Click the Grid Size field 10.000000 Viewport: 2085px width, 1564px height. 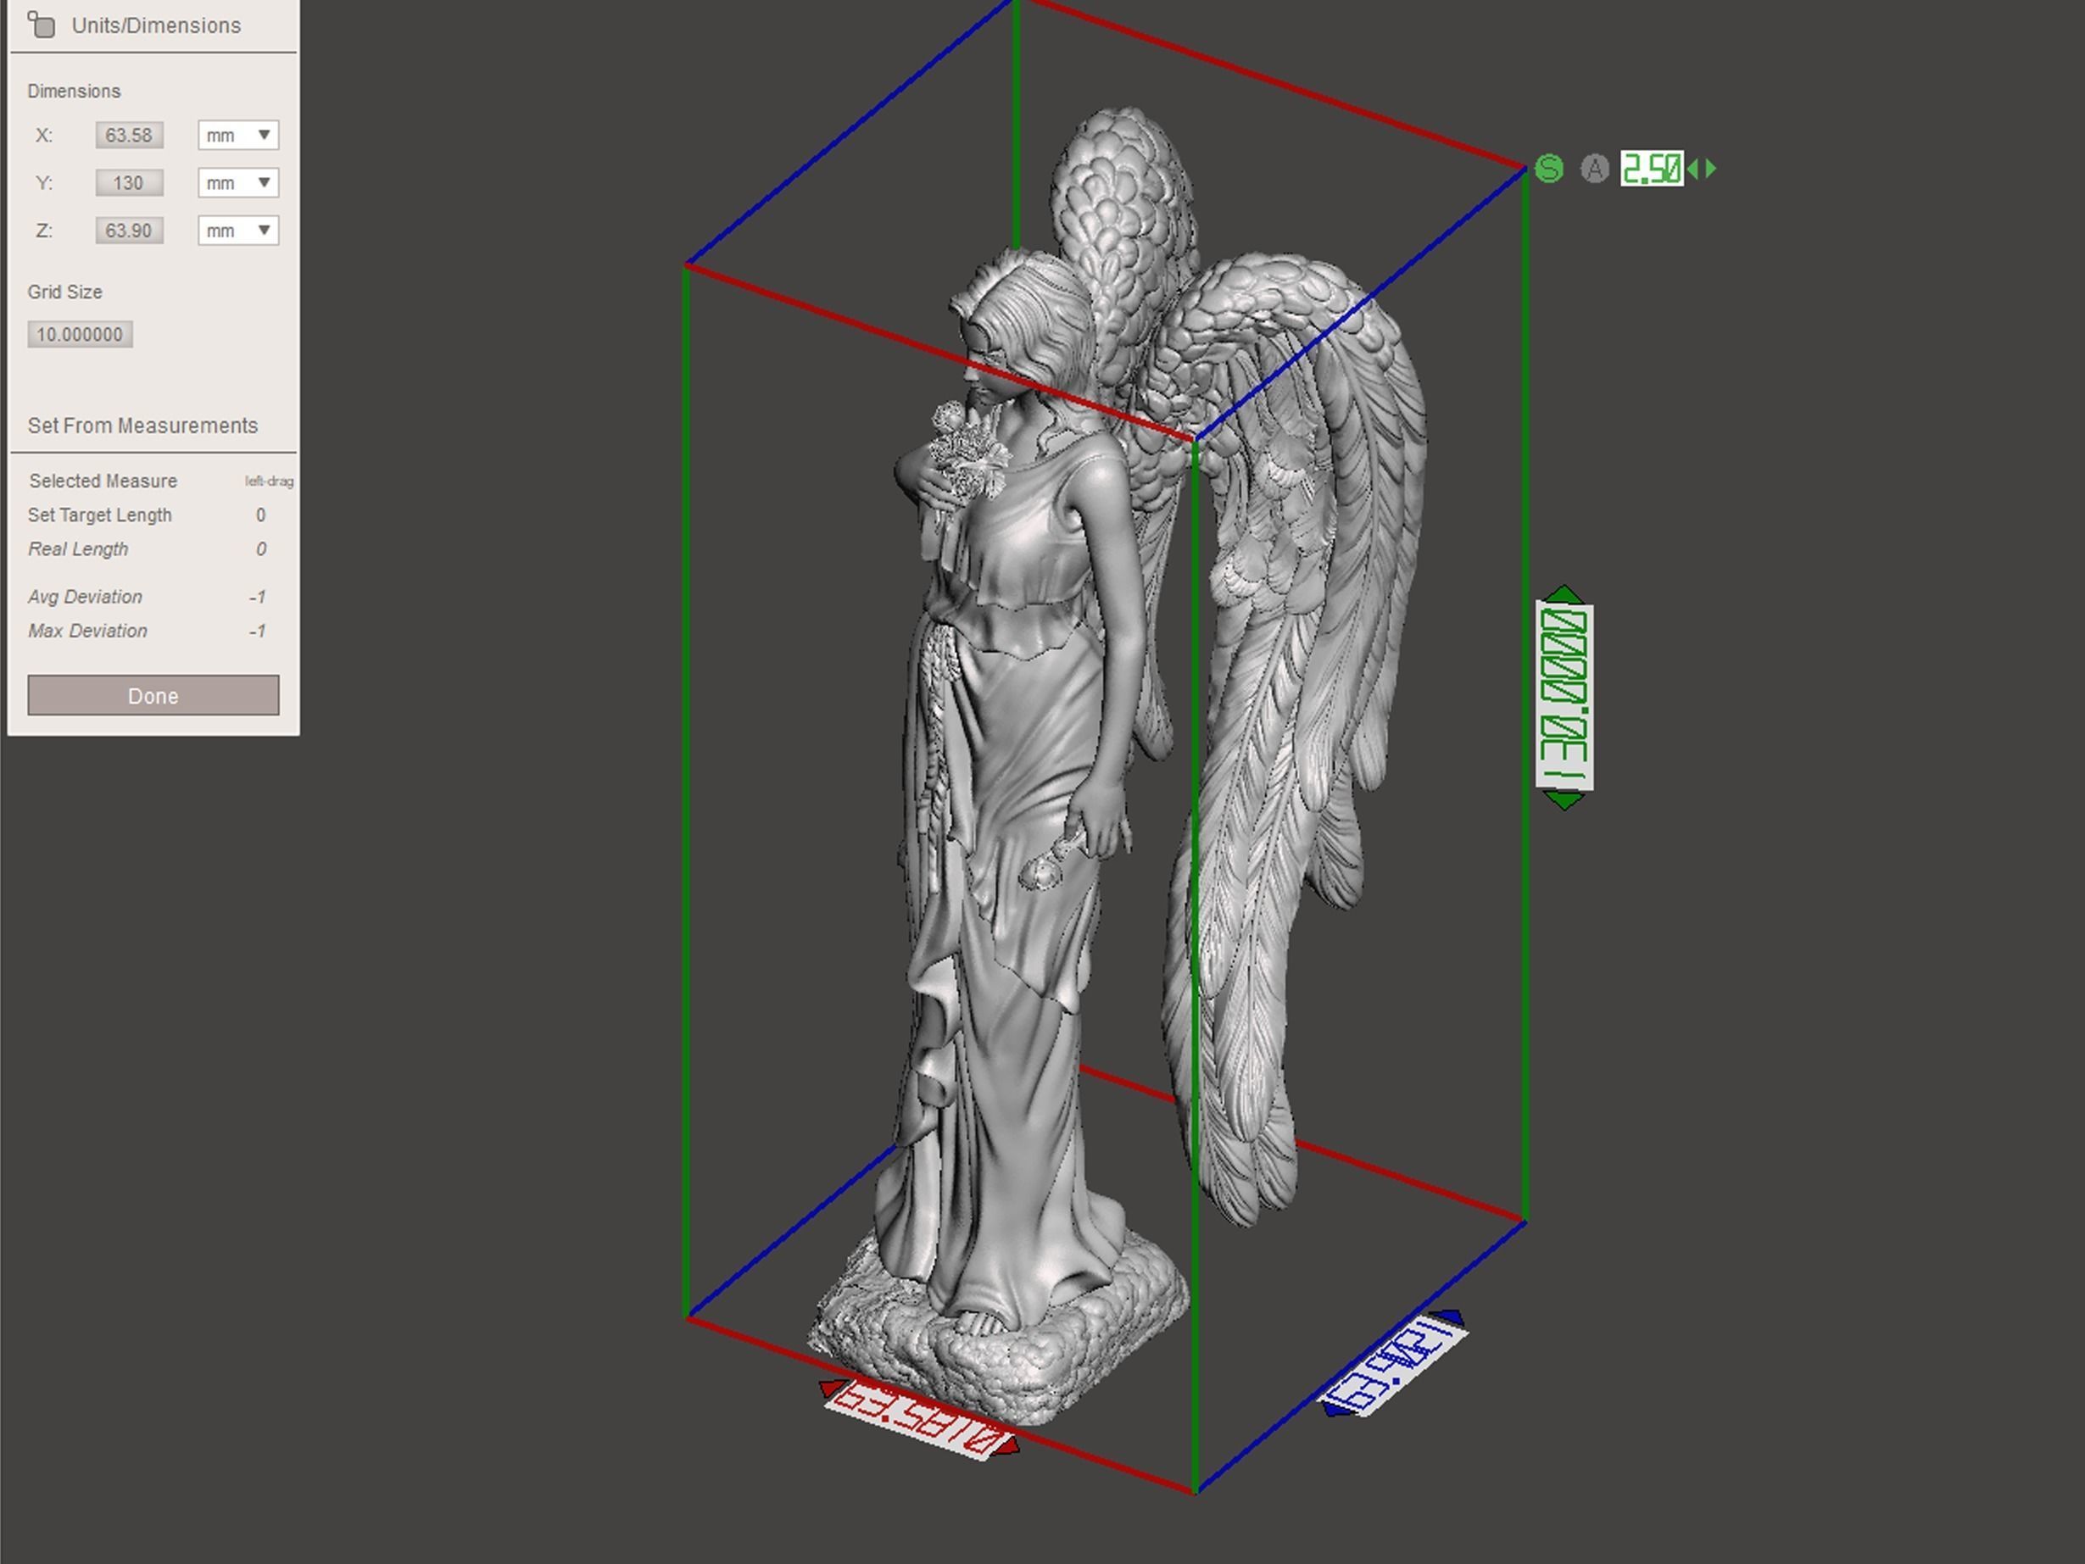[80, 335]
